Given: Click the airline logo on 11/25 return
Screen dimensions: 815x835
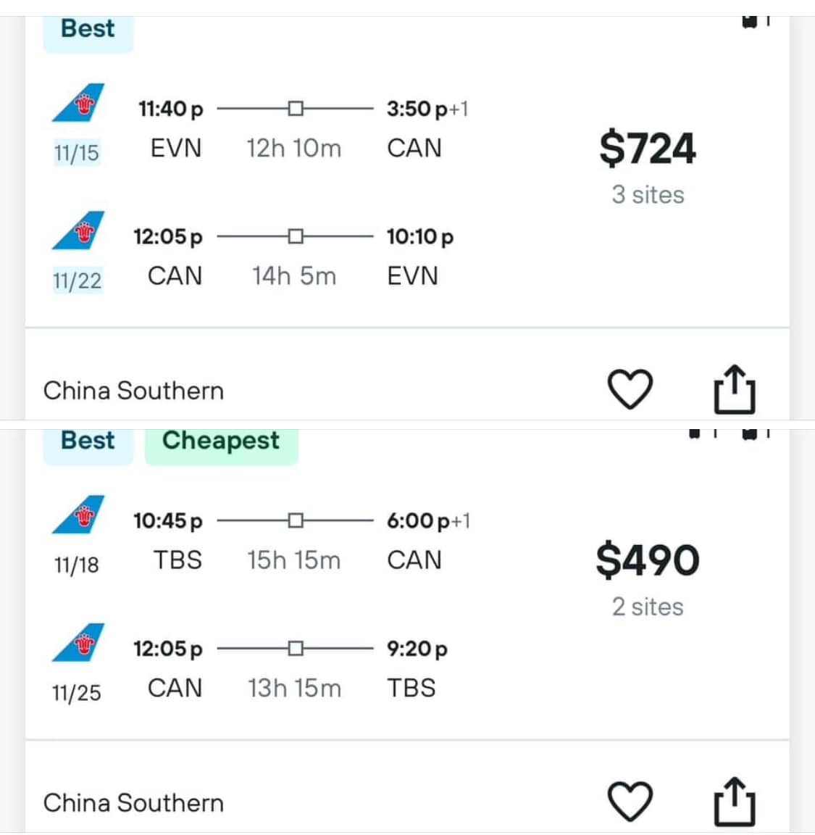Looking at the screenshot, I should tap(78, 642).
